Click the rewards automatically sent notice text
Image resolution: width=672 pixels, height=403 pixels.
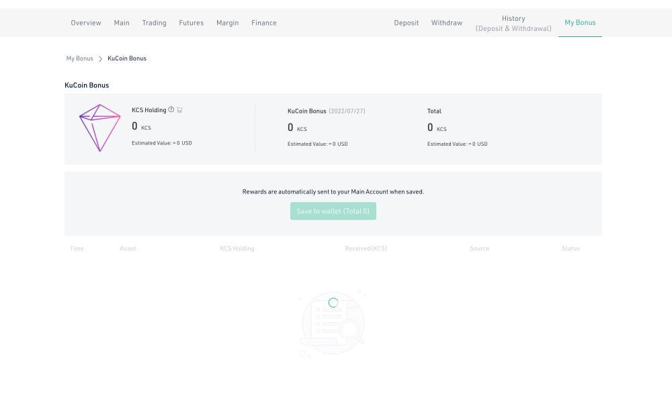(x=333, y=192)
